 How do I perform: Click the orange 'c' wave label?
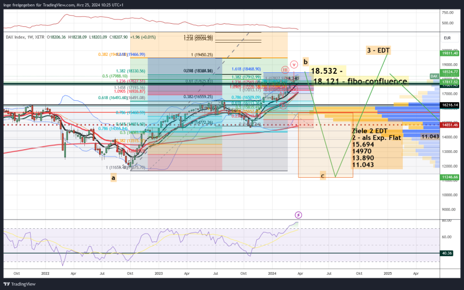tap(323, 176)
